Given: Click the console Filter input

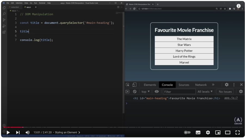Looking at the screenshot, I should [x=179, y=91].
